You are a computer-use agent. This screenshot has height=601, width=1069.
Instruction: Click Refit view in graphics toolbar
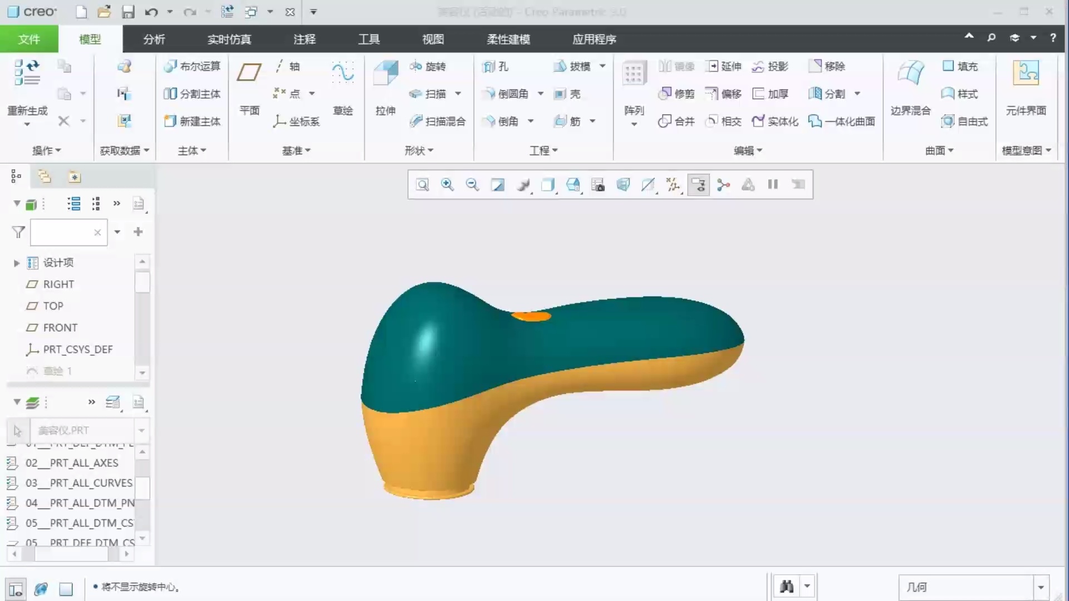pyautogui.click(x=423, y=185)
